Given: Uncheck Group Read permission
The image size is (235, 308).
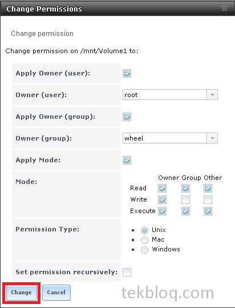Looking at the screenshot, I should coord(185,189).
